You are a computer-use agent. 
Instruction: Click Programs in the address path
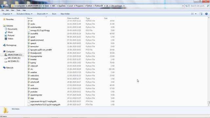click(79, 6)
